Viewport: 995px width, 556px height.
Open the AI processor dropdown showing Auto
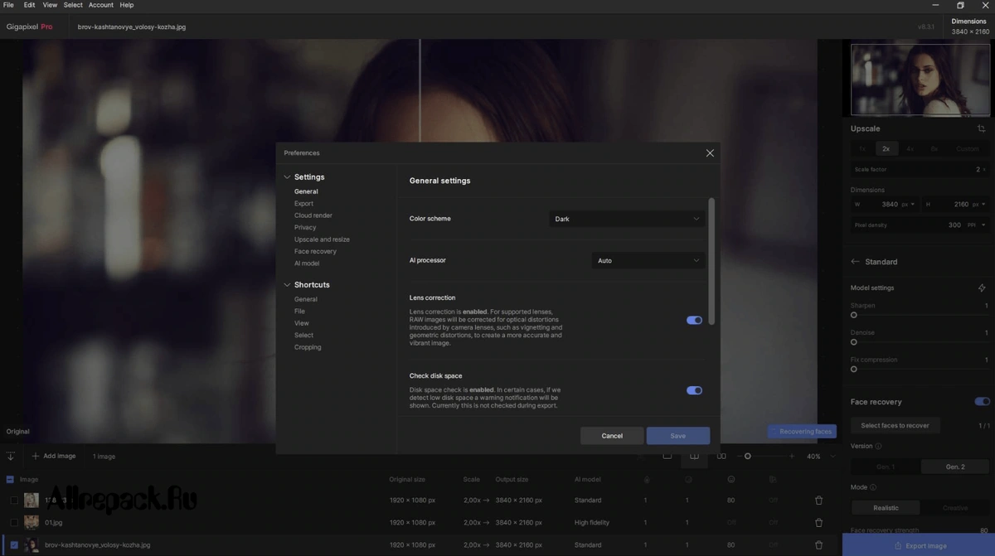648,260
